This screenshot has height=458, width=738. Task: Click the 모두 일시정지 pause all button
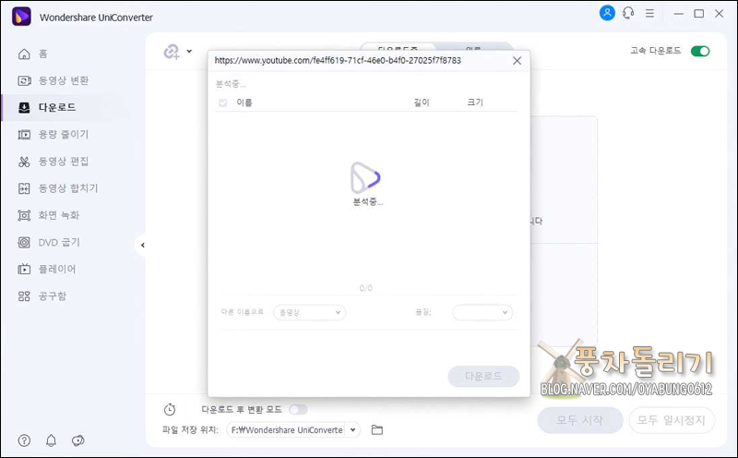click(x=672, y=420)
